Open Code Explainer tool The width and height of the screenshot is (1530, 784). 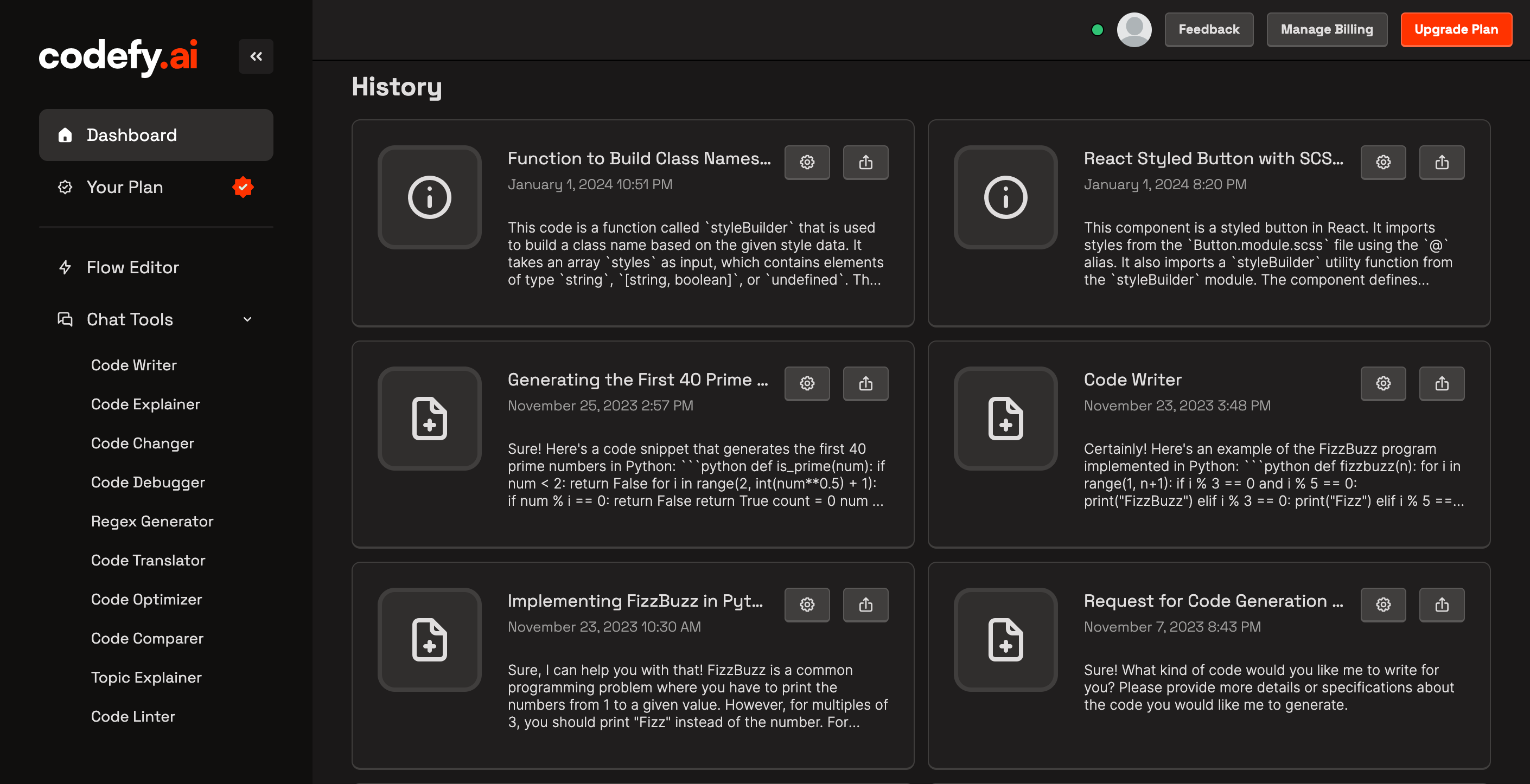tap(145, 404)
